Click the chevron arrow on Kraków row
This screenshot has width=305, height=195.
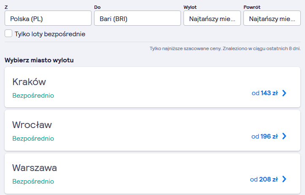coord(284,93)
